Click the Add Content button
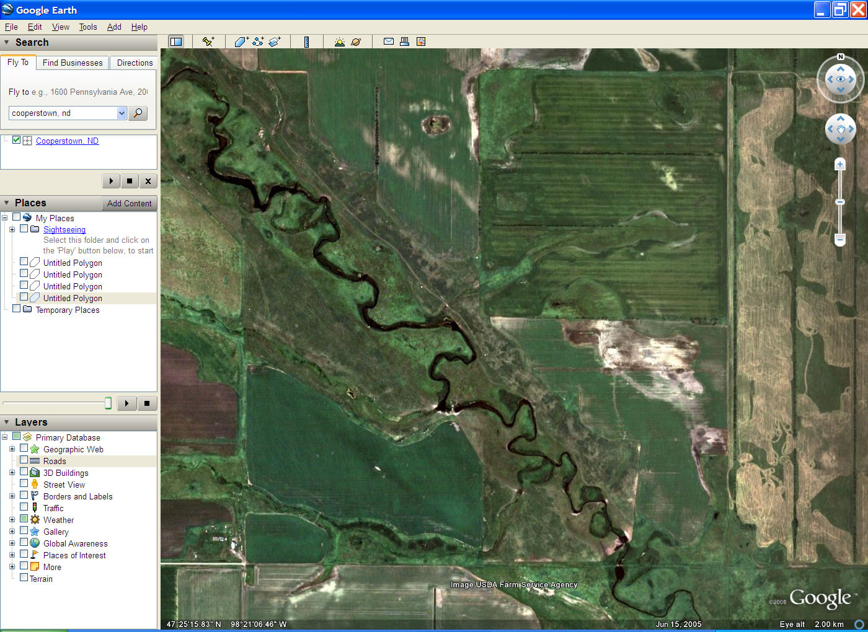The height and width of the screenshot is (632, 868). (x=129, y=203)
